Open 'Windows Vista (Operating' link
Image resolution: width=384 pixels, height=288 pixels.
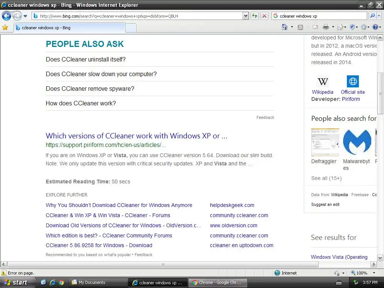339,257
